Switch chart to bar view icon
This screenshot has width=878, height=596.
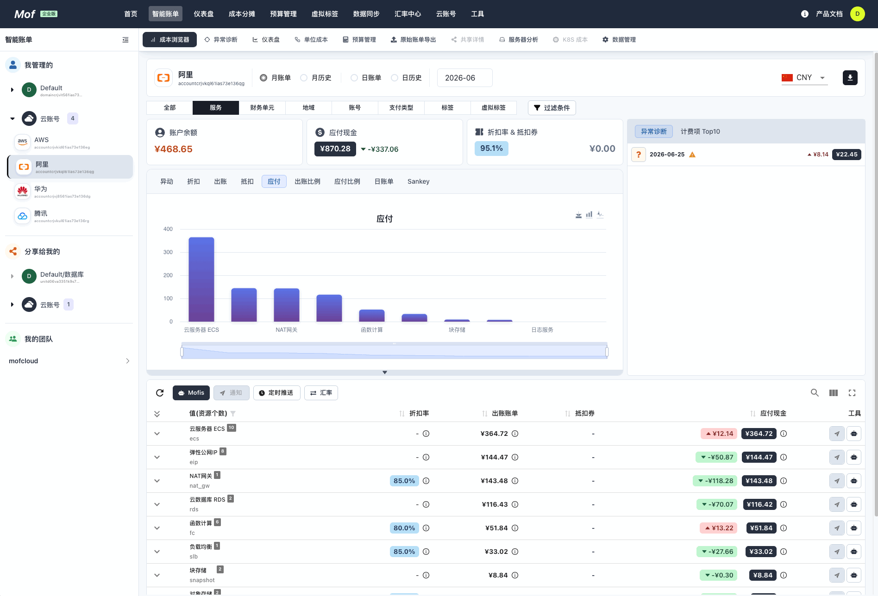click(589, 215)
